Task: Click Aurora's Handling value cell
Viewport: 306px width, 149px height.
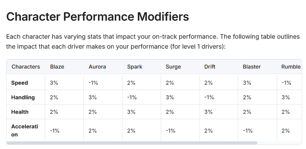Action: tap(103, 97)
